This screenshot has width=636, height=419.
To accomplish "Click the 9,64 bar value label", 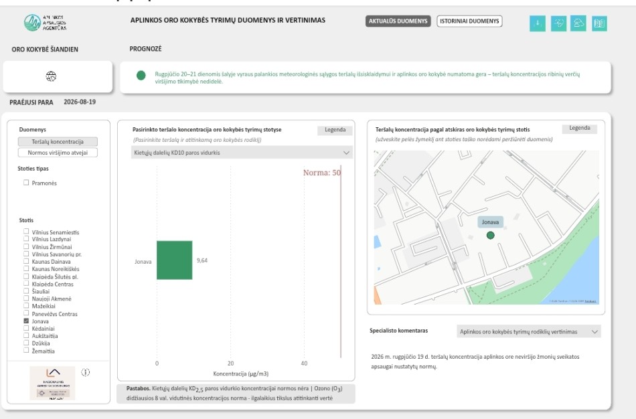I will point(202,260).
